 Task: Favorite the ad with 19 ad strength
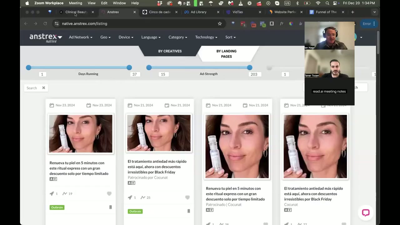coord(109,194)
